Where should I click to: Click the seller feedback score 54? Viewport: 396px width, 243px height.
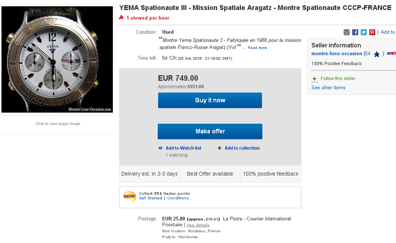[367, 54]
